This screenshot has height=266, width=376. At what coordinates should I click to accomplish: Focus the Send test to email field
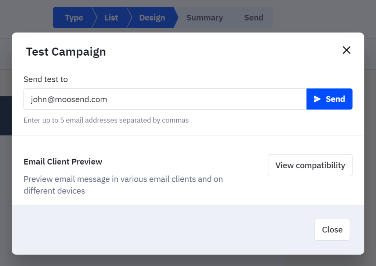pos(165,99)
